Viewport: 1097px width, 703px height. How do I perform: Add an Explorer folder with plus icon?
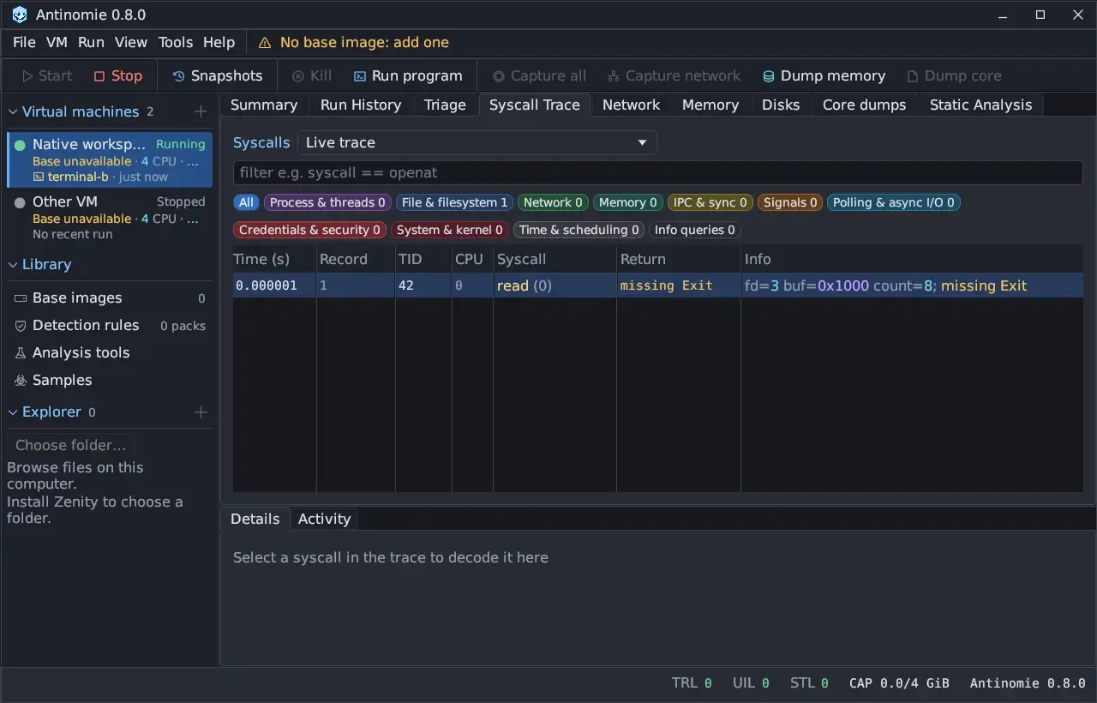pos(201,412)
